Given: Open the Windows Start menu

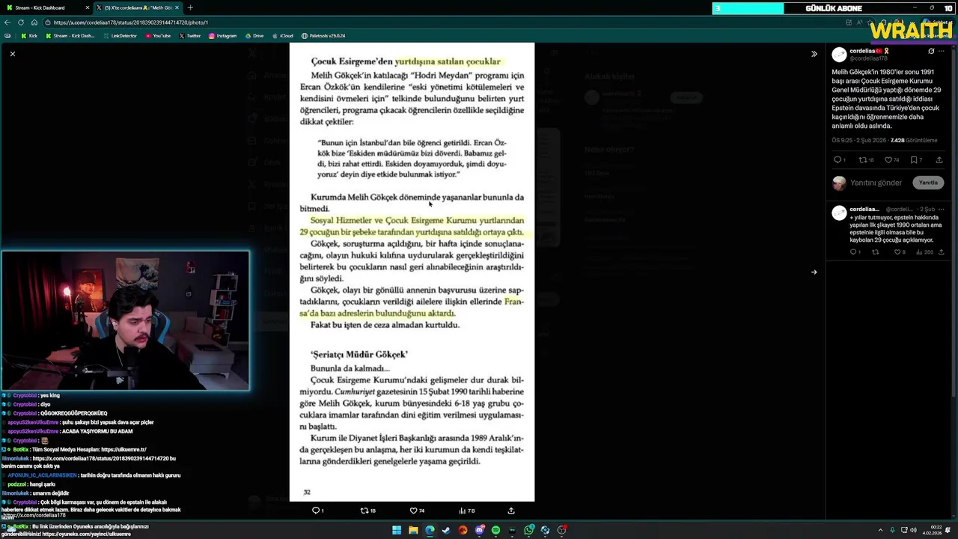Looking at the screenshot, I should [397, 530].
